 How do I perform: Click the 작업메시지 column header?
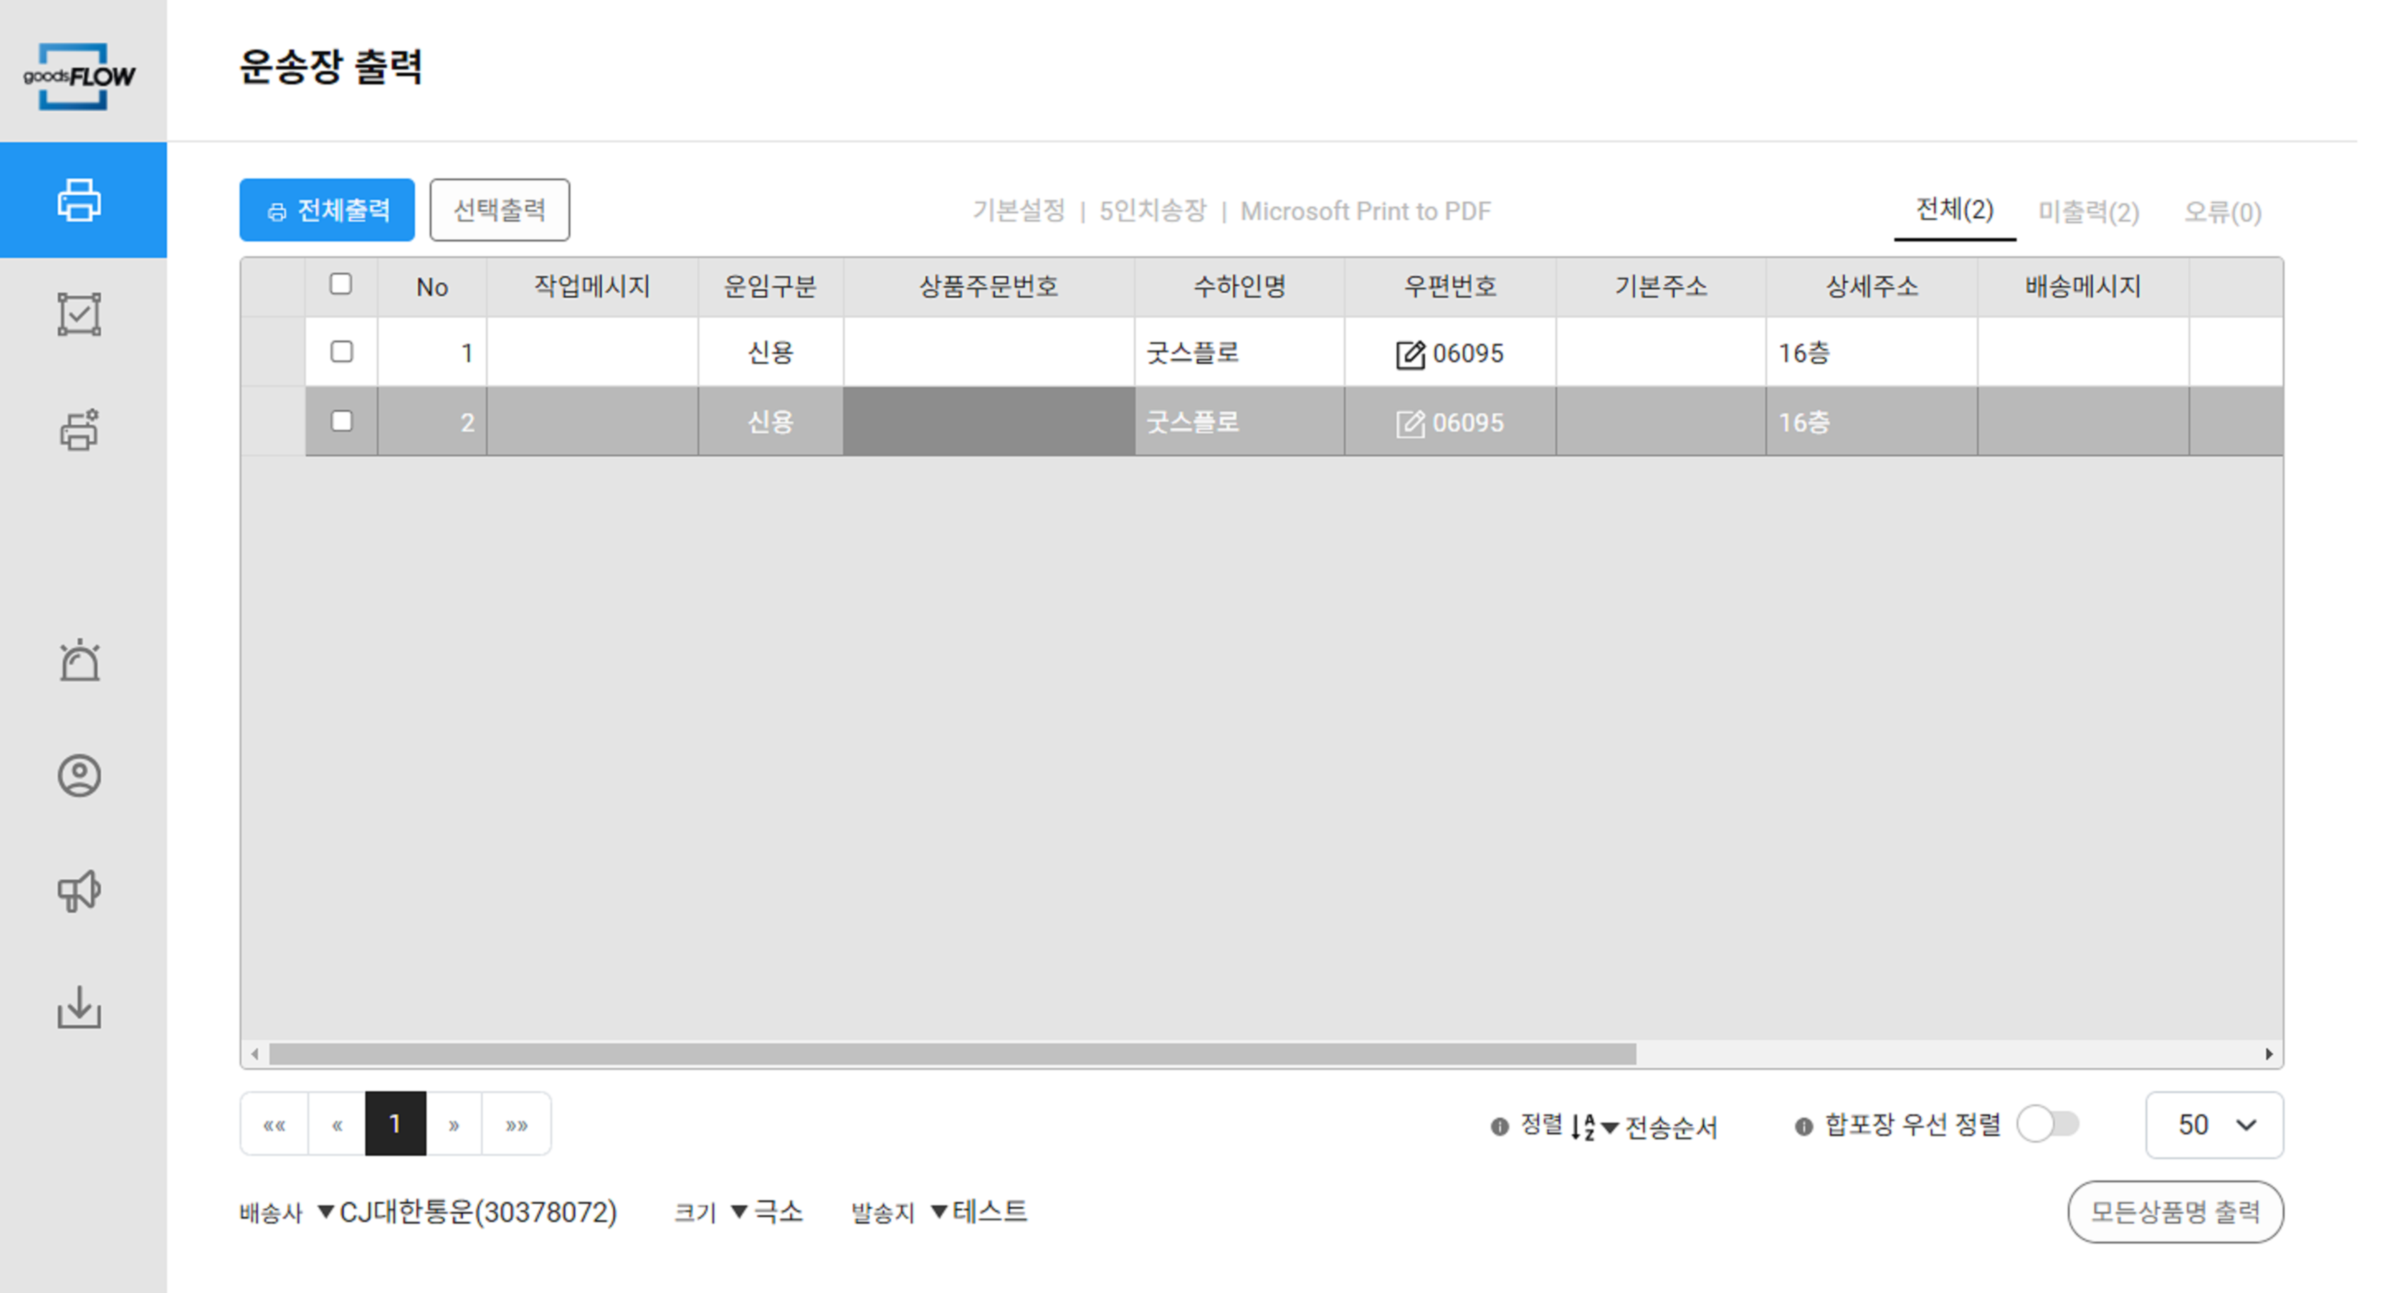tap(592, 287)
